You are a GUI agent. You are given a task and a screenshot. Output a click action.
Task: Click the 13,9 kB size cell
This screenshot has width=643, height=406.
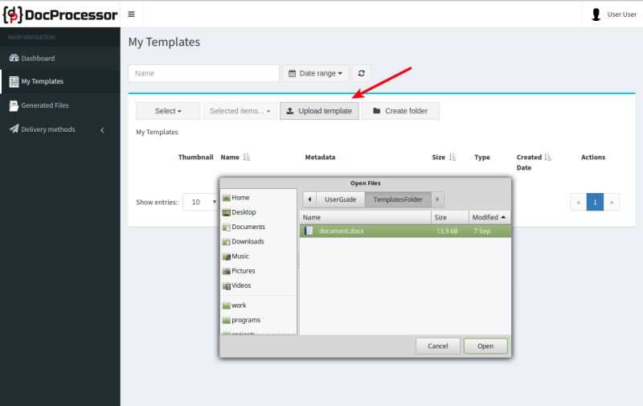point(447,231)
